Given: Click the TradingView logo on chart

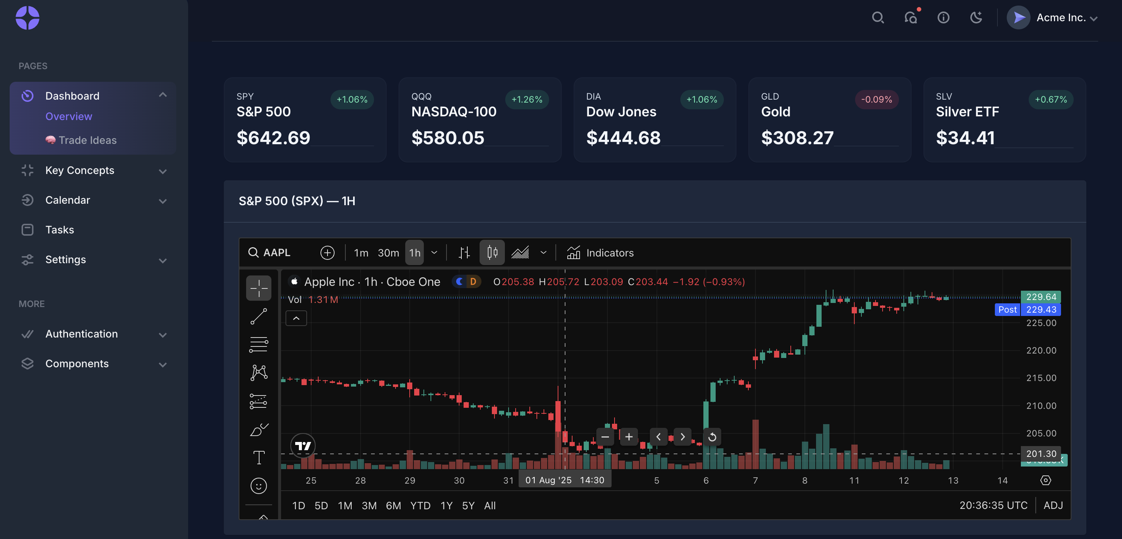Looking at the screenshot, I should click(303, 446).
